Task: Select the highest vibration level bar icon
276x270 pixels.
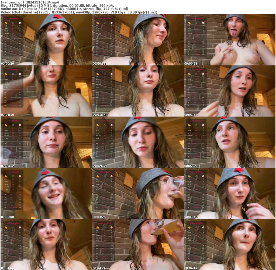Action: [x=20, y=36]
